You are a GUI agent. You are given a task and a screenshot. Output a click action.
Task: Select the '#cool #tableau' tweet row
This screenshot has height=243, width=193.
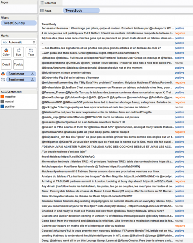[68, 156]
